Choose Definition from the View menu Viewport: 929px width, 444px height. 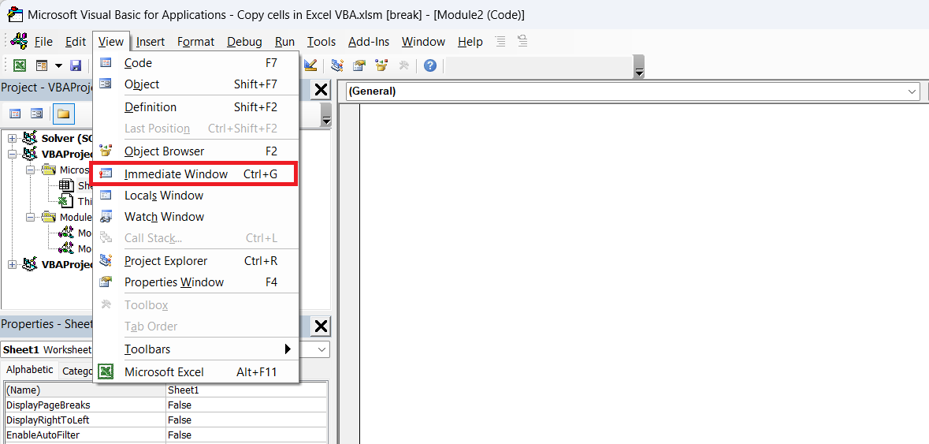[x=196, y=107]
